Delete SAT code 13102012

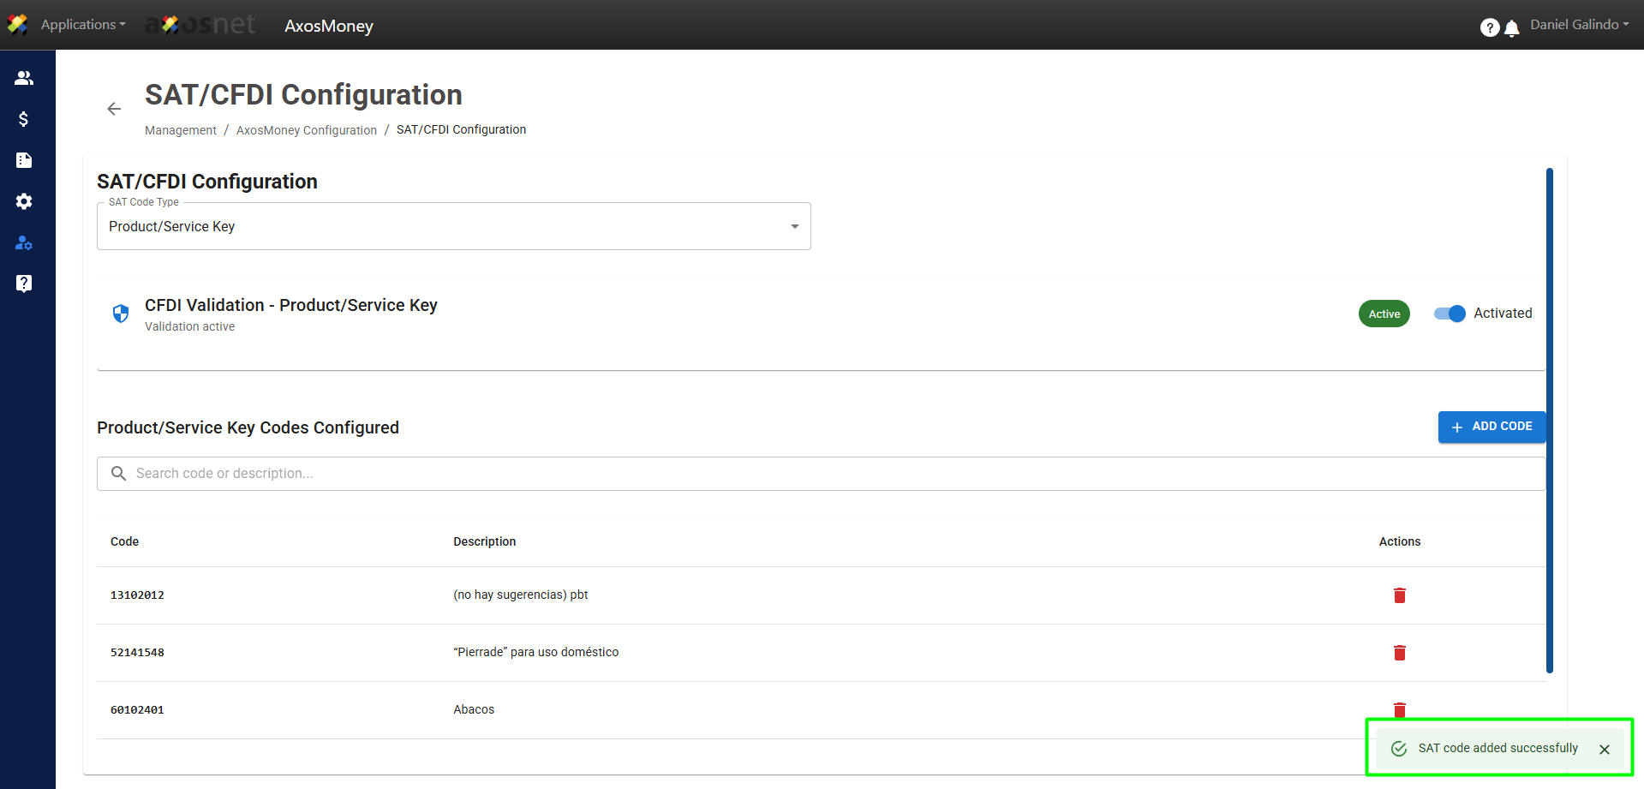(x=1399, y=595)
